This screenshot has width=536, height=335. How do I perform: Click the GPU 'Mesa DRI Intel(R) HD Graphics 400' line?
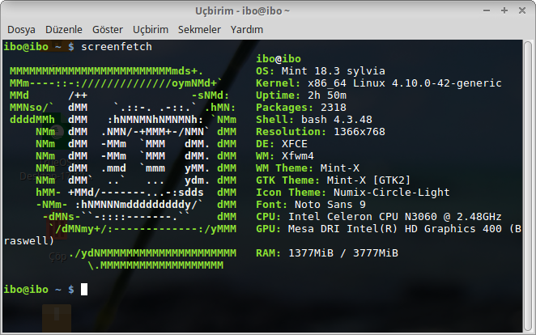pyautogui.click(x=389, y=229)
